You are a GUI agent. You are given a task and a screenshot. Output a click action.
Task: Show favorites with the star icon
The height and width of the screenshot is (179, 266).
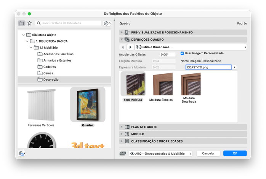tap(30, 23)
